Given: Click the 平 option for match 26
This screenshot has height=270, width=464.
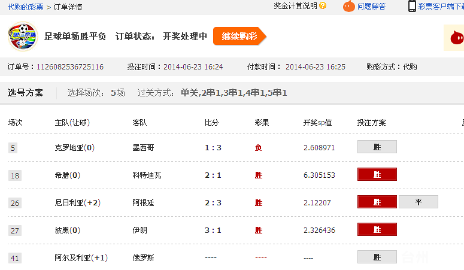Looking at the screenshot, I should click(418, 202).
